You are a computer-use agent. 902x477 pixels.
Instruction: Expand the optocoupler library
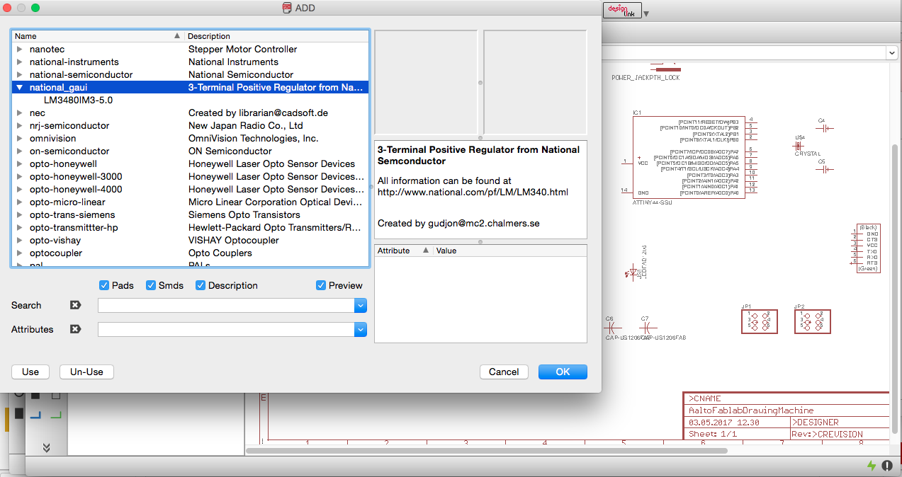pos(20,253)
